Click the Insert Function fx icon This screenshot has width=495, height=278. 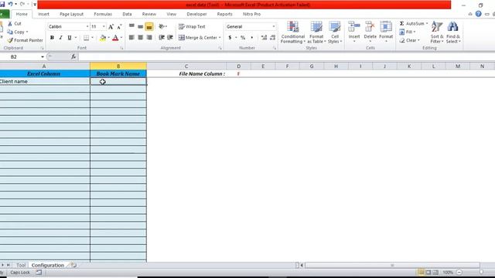click(73, 56)
